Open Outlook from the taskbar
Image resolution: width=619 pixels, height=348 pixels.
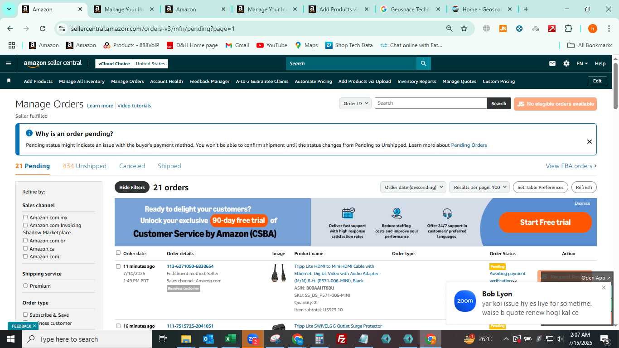tap(208, 339)
